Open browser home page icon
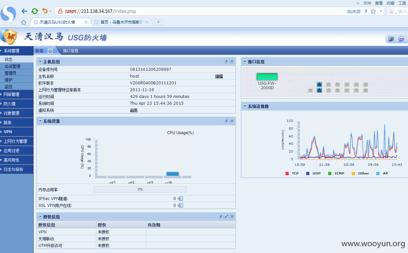Viewport: 408px width, 253px height. (23, 22)
